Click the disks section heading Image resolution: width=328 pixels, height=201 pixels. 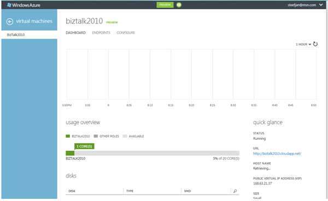point(71,176)
